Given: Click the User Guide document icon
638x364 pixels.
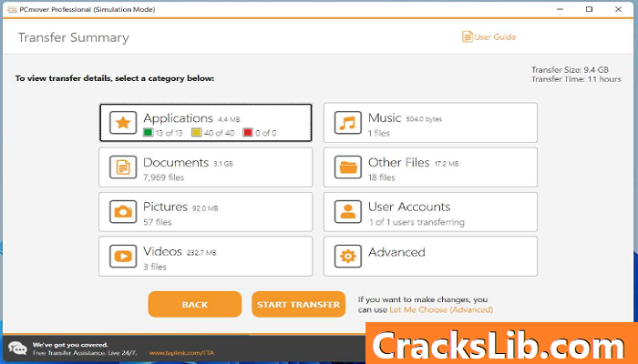Looking at the screenshot, I should 467,36.
